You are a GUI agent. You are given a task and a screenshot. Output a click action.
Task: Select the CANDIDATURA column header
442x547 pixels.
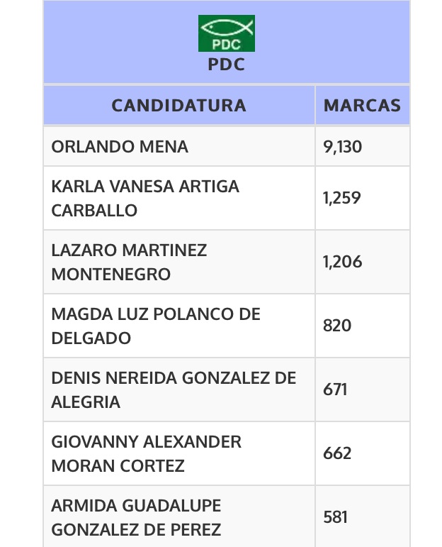click(179, 105)
